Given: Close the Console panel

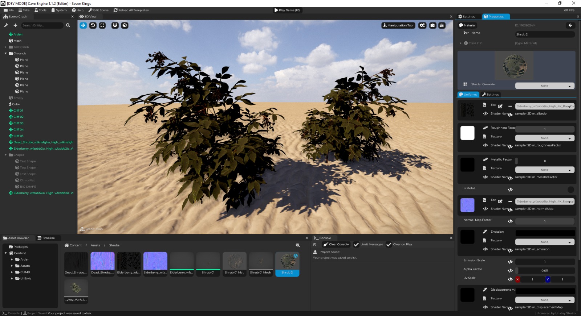Looking at the screenshot, I should (x=451, y=238).
